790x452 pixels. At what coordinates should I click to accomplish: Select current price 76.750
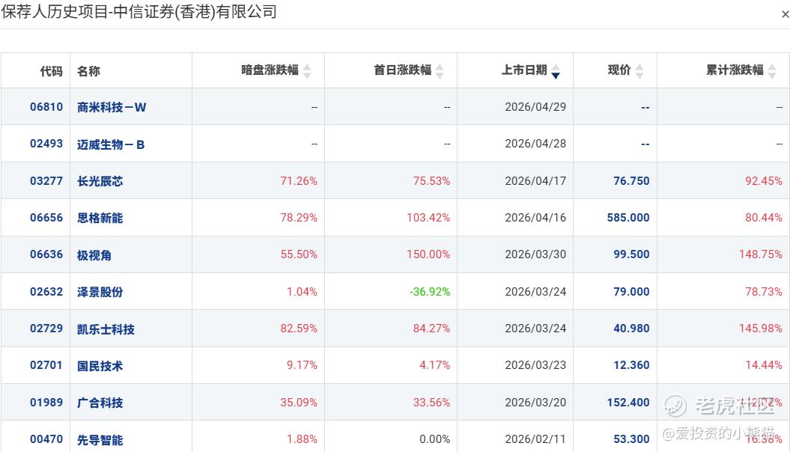tap(631, 180)
